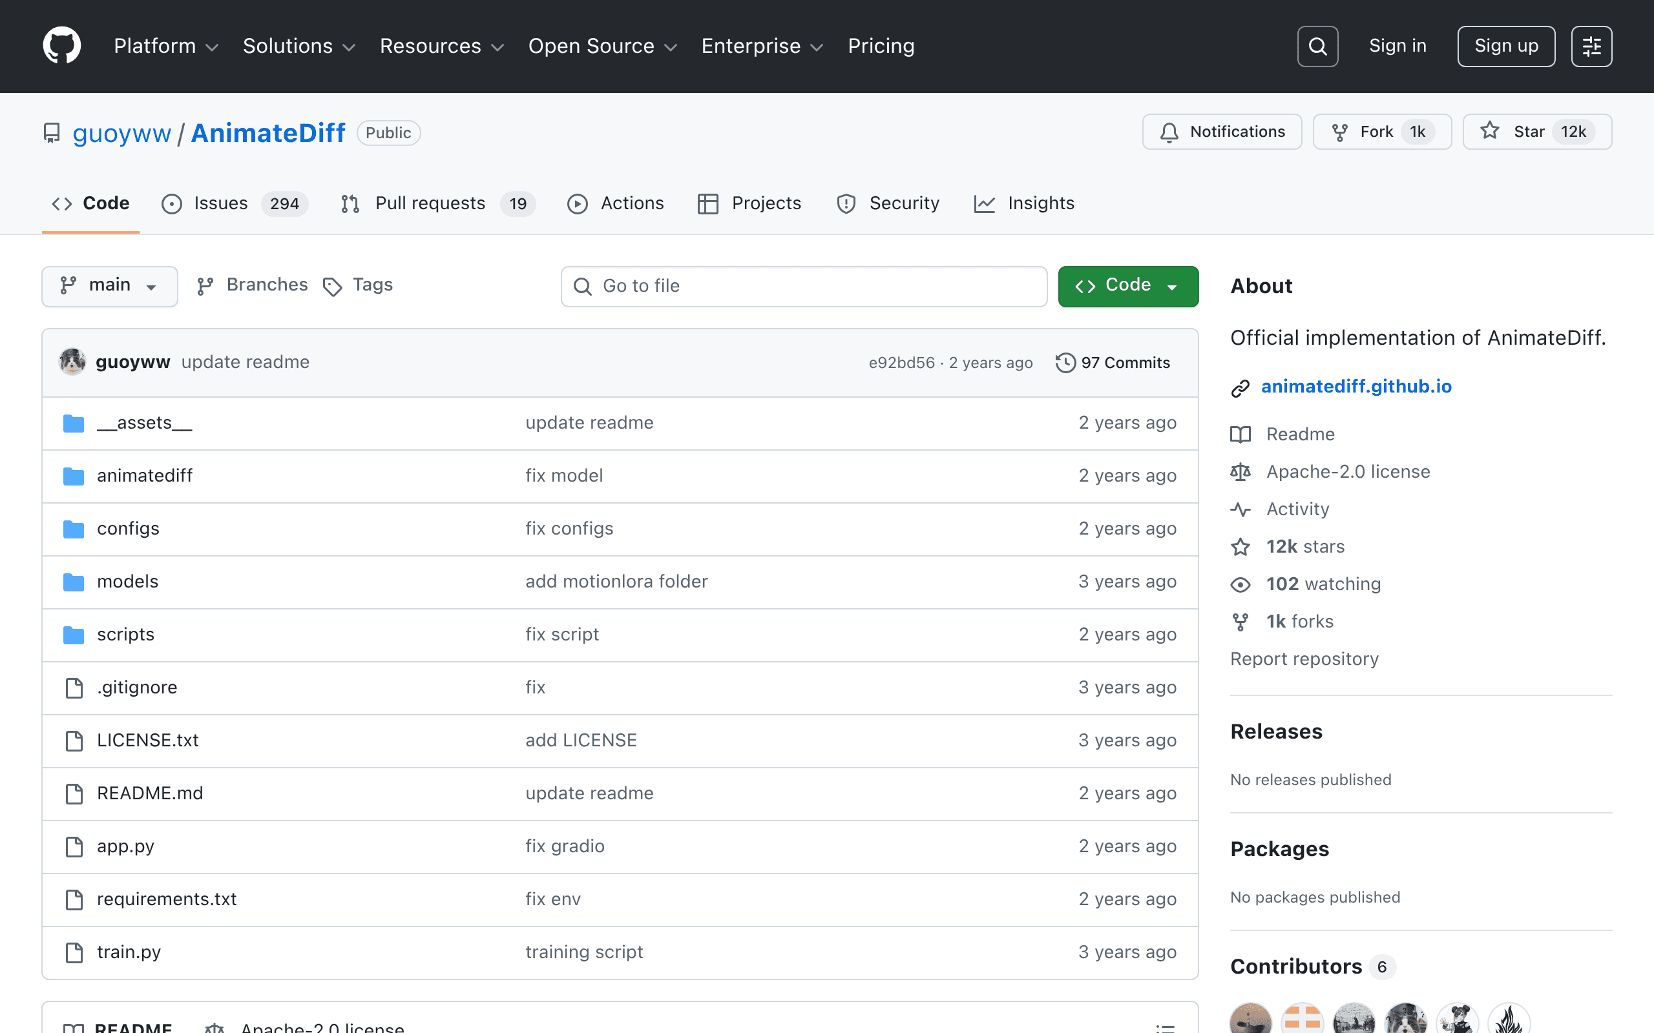Click the configs folder icon

click(73, 529)
